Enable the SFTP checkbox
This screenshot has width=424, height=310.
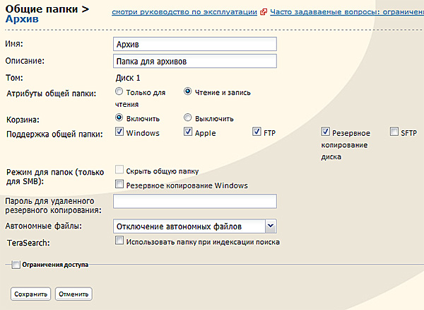[394, 132]
